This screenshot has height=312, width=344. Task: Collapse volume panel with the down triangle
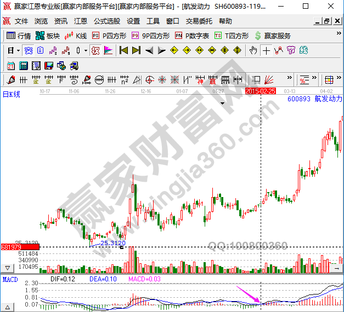point(8,268)
